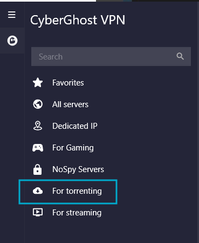This screenshot has width=199, height=243.
Task: Click the magnifier icon in search bar
Action: click(180, 56)
